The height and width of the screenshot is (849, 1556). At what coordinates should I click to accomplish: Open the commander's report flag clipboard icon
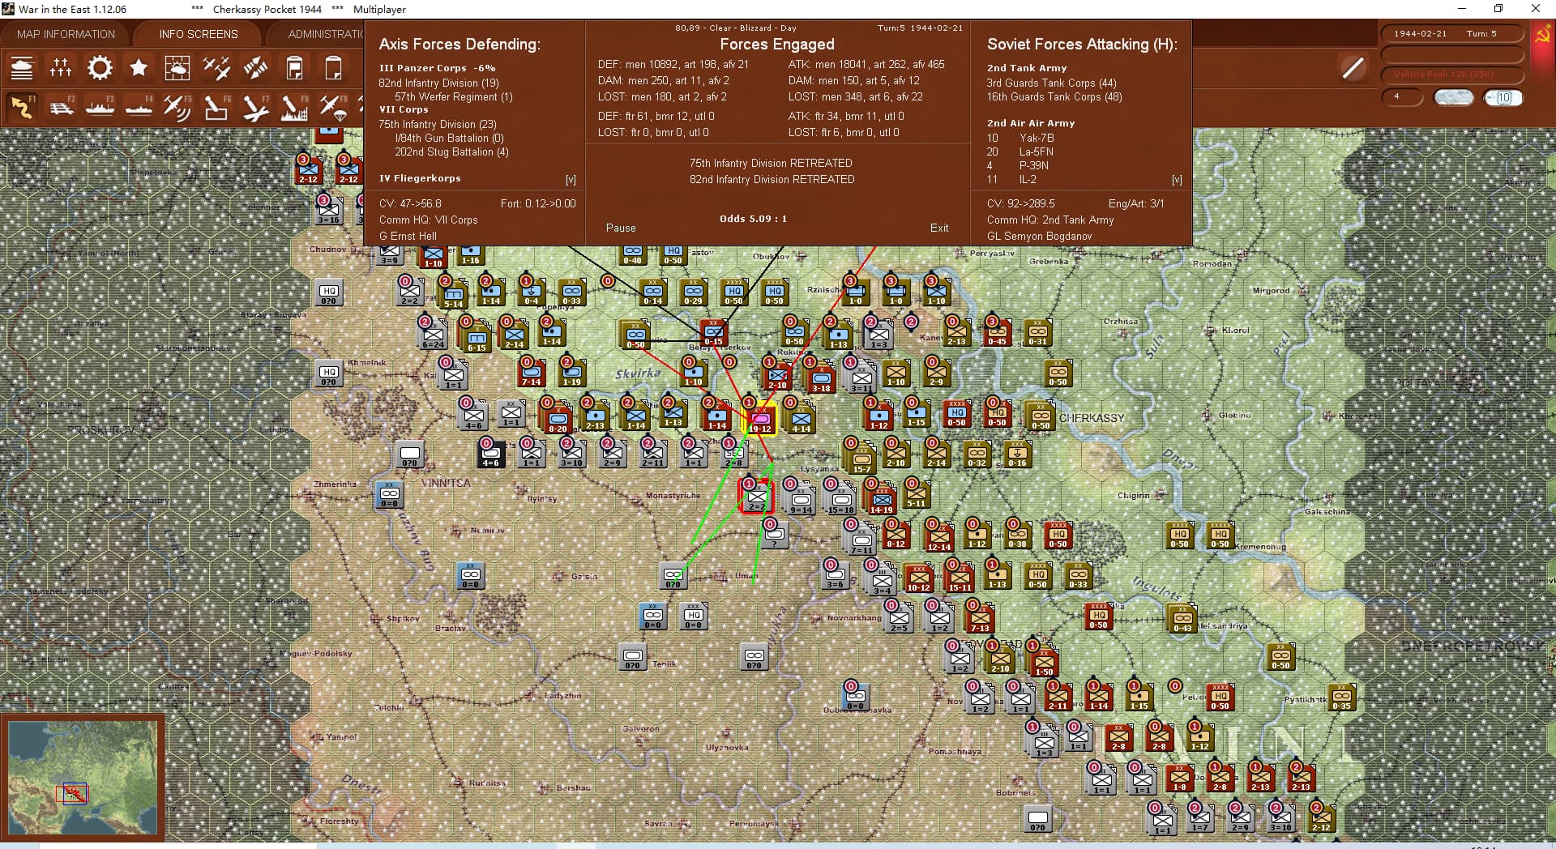(294, 68)
